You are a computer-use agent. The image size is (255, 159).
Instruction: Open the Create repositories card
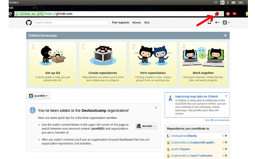click(x=103, y=64)
